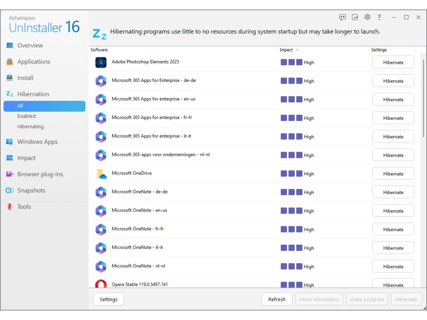
Task: Hibernate Microsoft OneNote - en-us
Action: (x=393, y=211)
